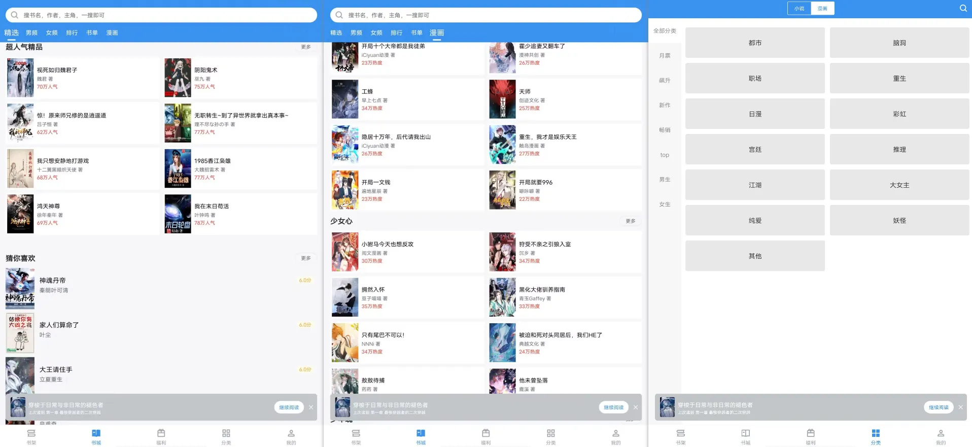
Task: Switch to 漫画 in the right panel toggle
Action: pos(822,8)
